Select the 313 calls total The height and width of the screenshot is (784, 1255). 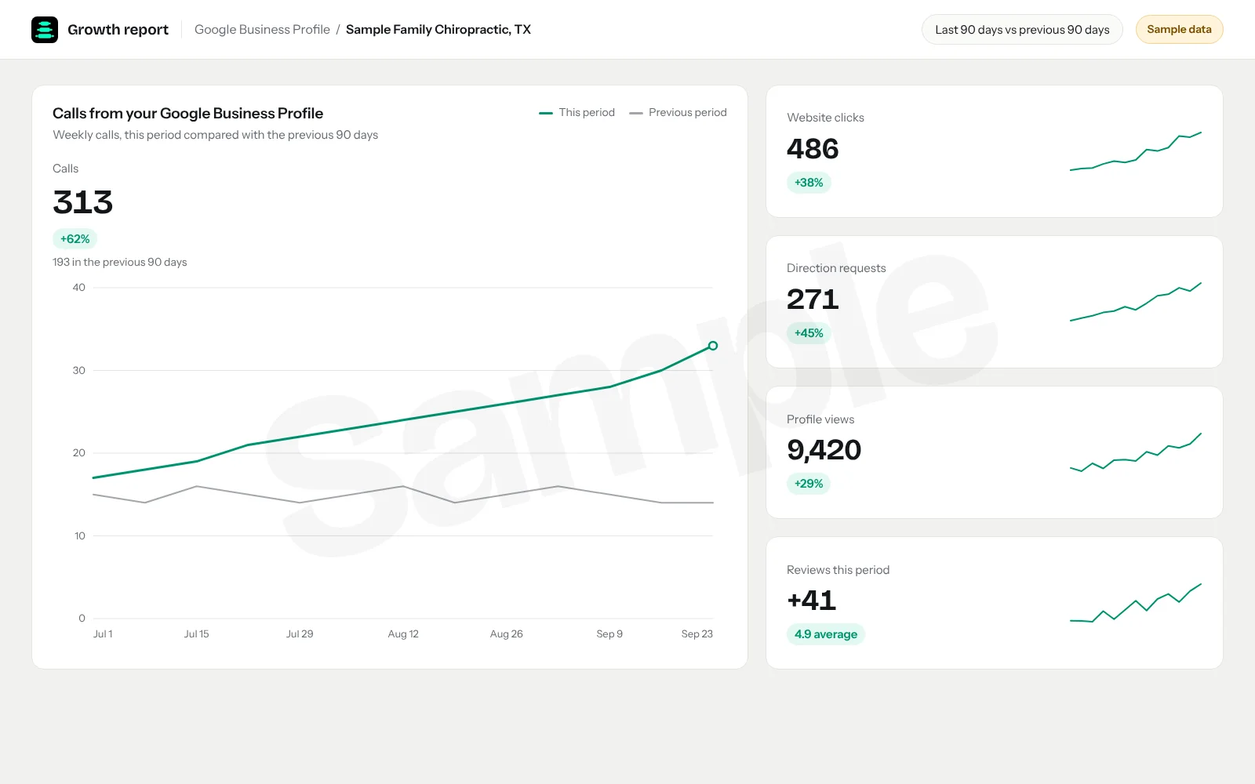(x=83, y=202)
